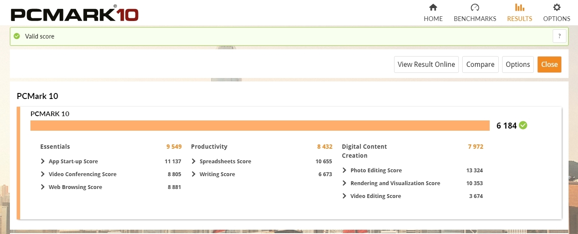
Task: Click the Results bar chart icon
Action: 519,7
